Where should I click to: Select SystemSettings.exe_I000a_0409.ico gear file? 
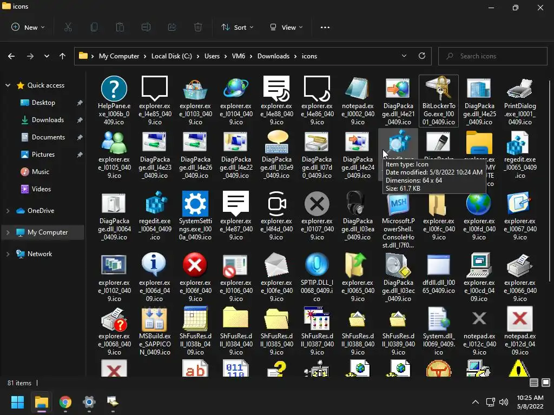195,216
